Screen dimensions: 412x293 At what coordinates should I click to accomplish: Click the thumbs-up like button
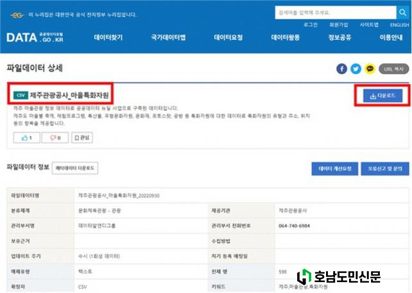(27, 138)
